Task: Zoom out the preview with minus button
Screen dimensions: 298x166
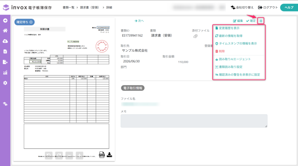Action: click(69, 155)
